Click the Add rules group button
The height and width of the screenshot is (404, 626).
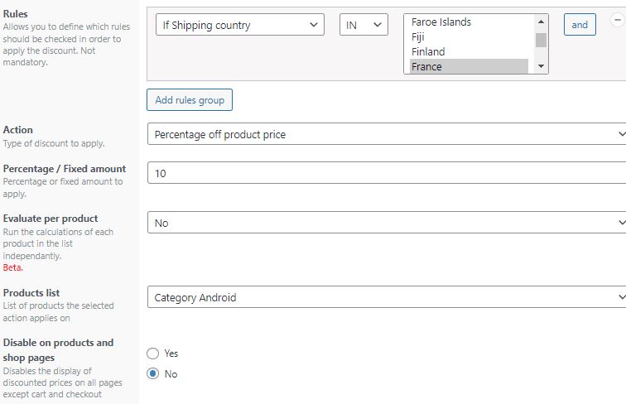(x=190, y=100)
